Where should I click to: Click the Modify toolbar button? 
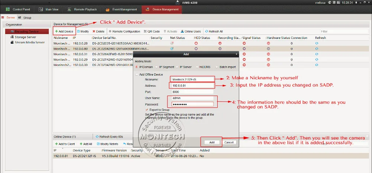coord(83,31)
